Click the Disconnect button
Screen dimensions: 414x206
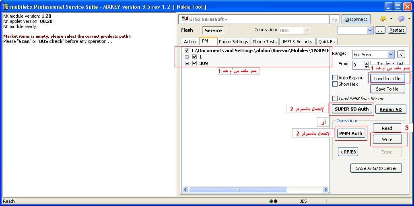[x=356, y=19]
